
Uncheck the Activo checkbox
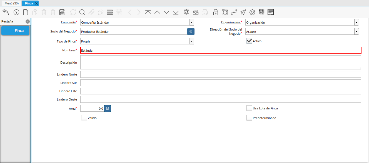click(249, 41)
